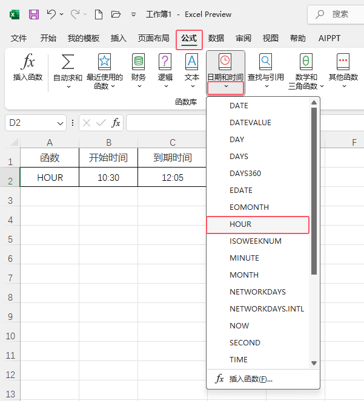364x401 pixels.
Task: Open the 财务 functions book icon
Action: [x=139, y=62]
